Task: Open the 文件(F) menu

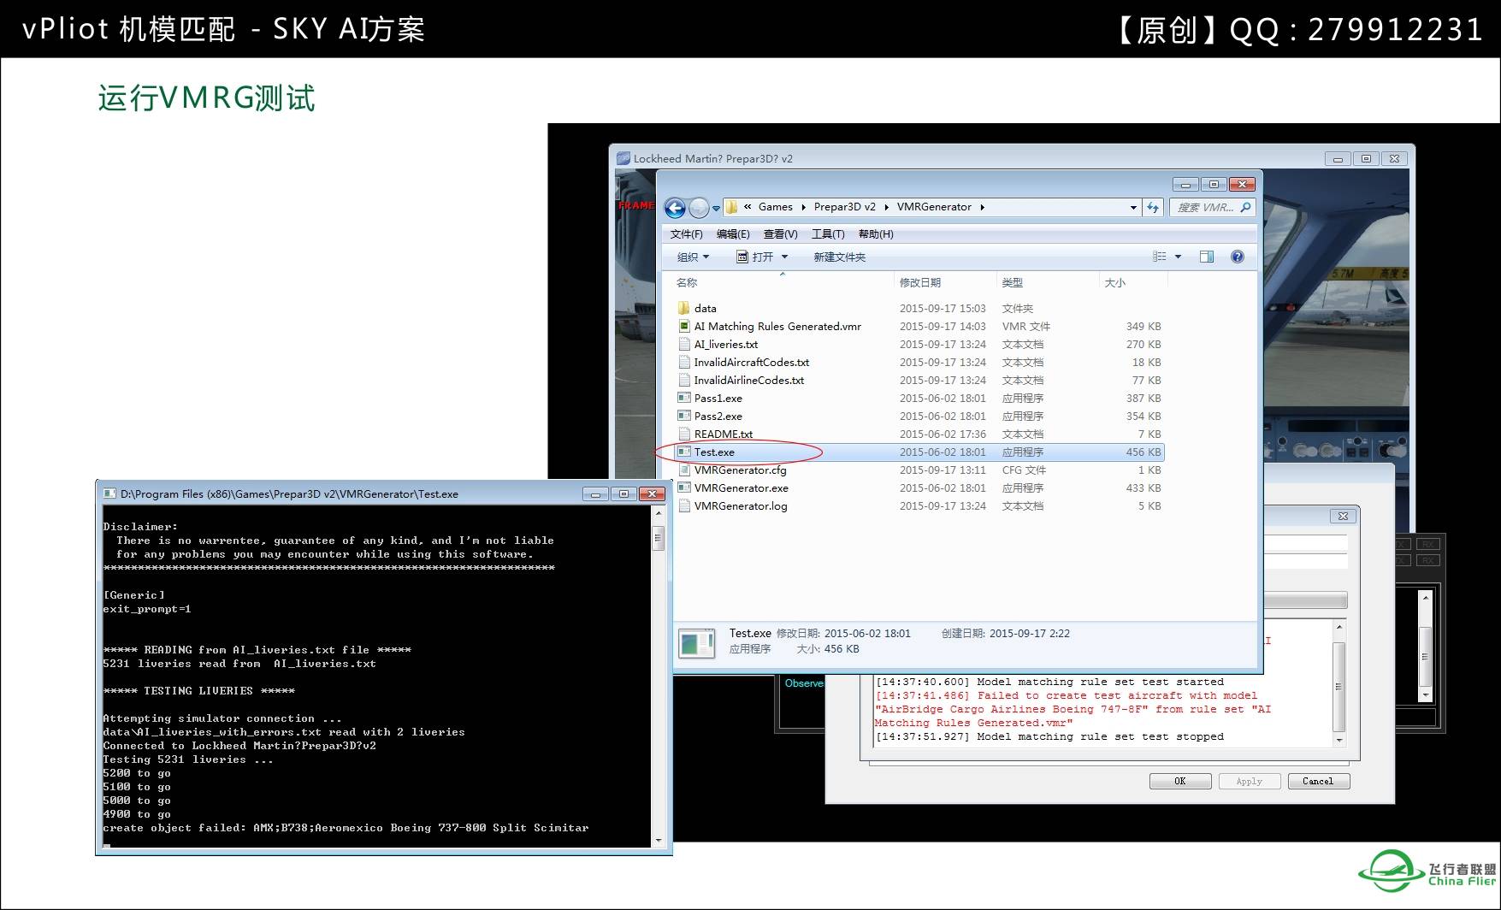Action: click(x=686, y=234)
